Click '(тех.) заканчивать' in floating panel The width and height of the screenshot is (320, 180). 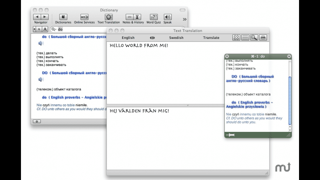[x=241, y=68]
